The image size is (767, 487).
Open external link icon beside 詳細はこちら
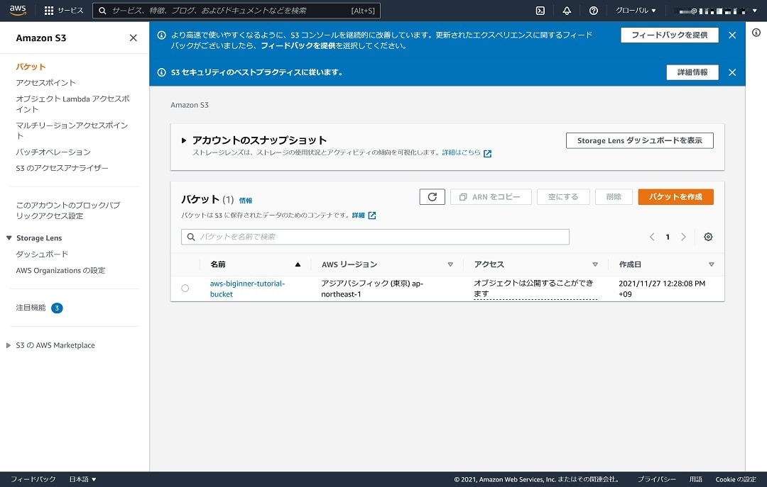pyautogui.click(x=487, y=153)
